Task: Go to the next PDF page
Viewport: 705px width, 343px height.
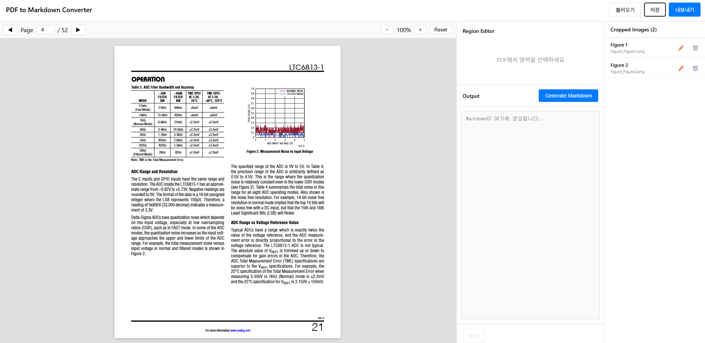Action: [78, 30]
